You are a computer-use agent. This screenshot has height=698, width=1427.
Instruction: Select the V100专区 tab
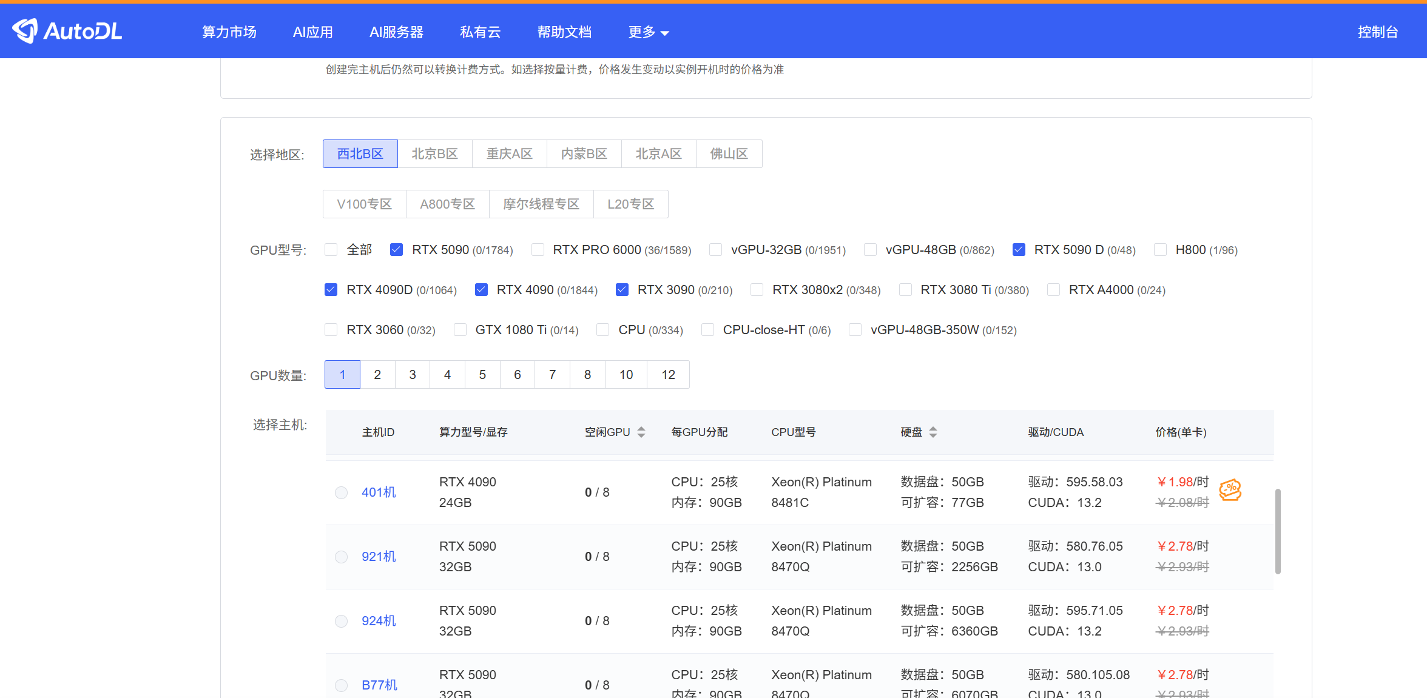point(365,204)
